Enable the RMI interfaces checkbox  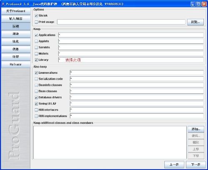tap(36, 110)
